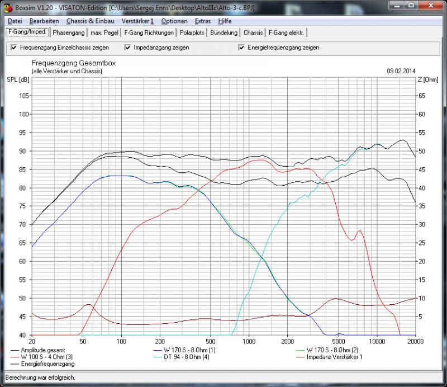This screenshot has height=387, width=447.
Task: Switch to the max. Pegel tab
Action: (104, 32)
